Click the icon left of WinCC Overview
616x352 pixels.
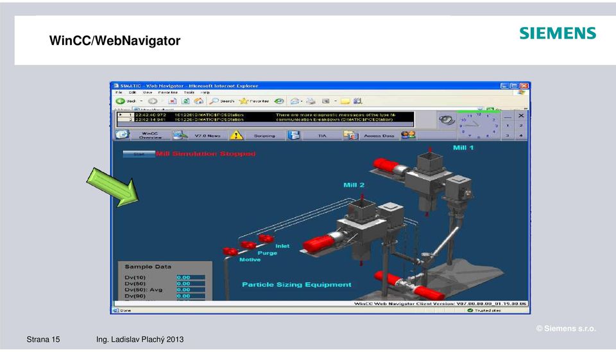coord(122,134)
